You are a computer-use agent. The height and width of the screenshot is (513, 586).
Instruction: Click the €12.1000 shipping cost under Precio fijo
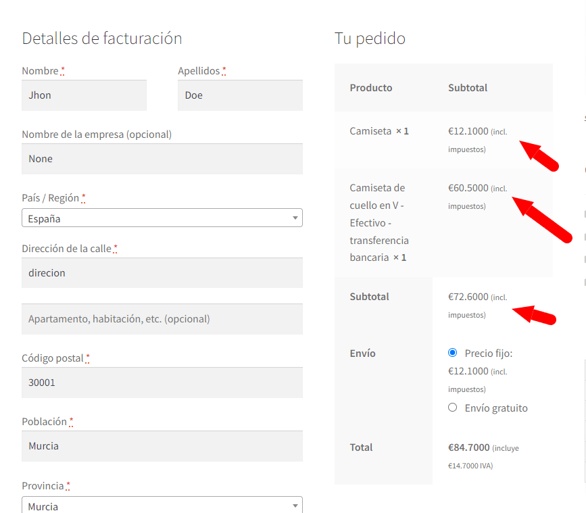[x=468, y=371]
